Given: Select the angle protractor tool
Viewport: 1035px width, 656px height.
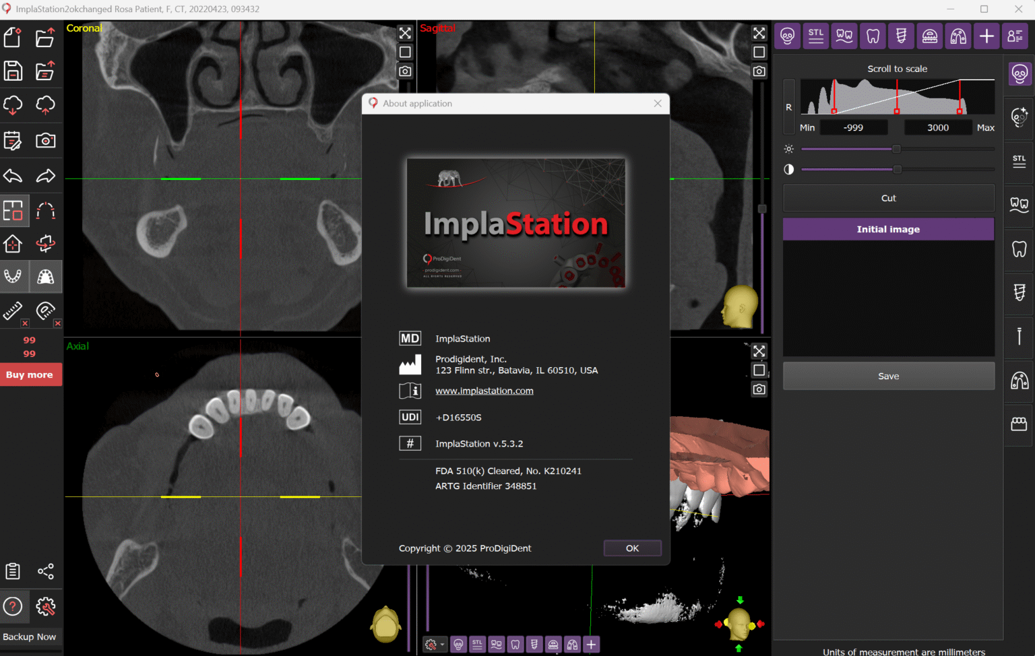Looking at the screenshot, I should pyautogui.click(x=45, y=310).
